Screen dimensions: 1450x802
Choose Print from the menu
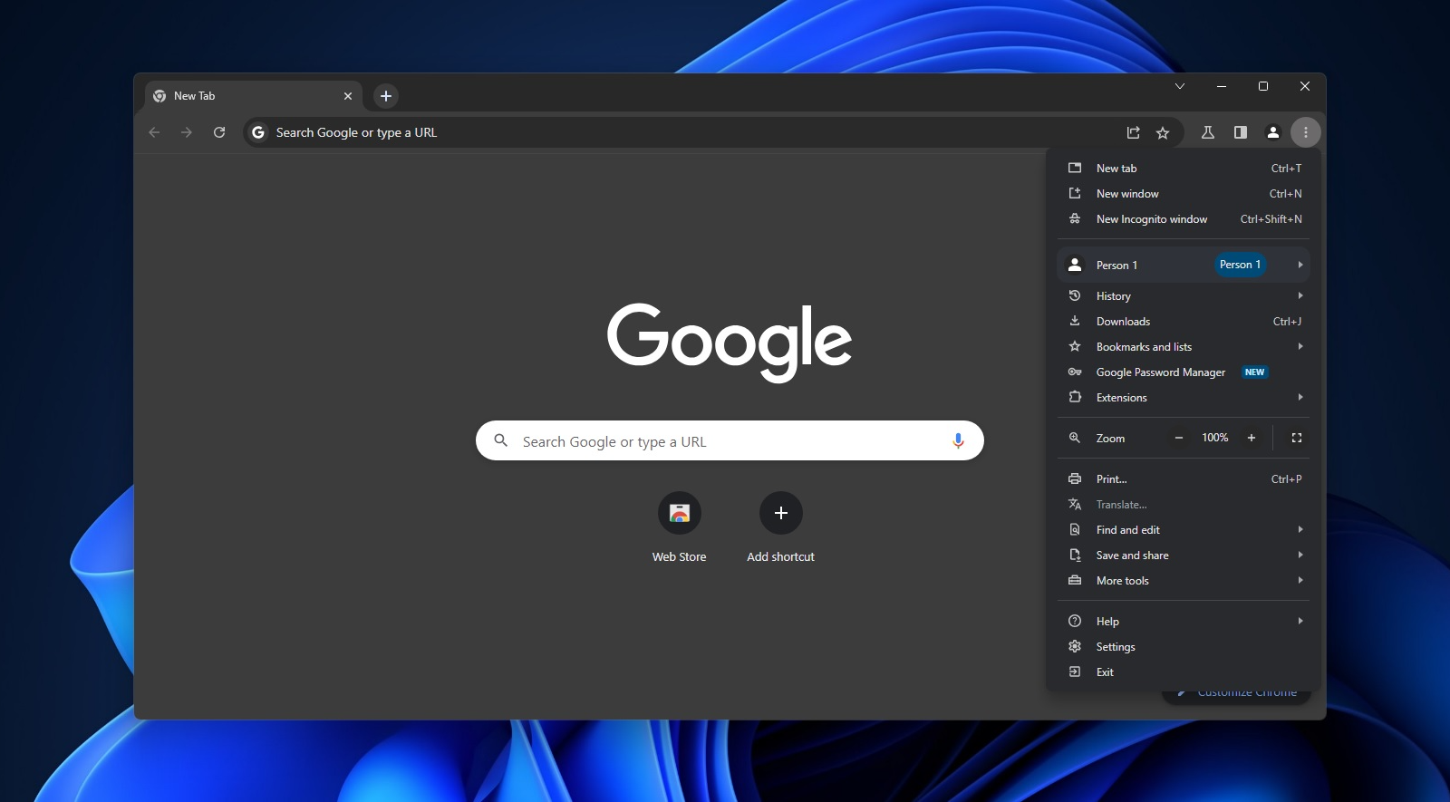(1184, 479)
